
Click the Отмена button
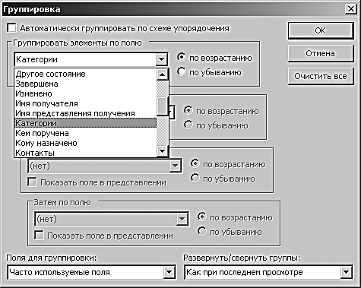pyautogui.click(x=321, y=53)
